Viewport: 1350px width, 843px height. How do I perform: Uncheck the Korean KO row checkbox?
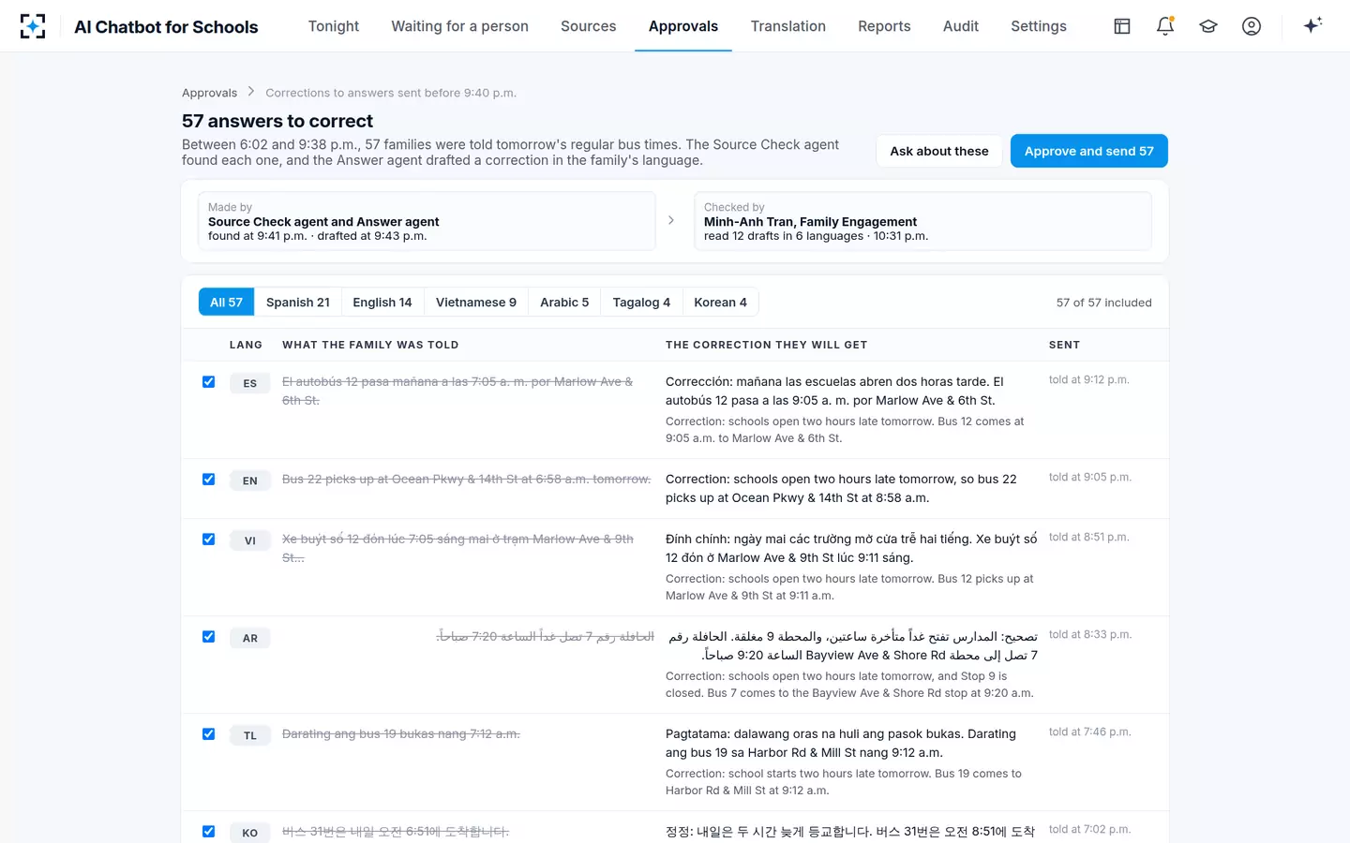click(208, 832)
